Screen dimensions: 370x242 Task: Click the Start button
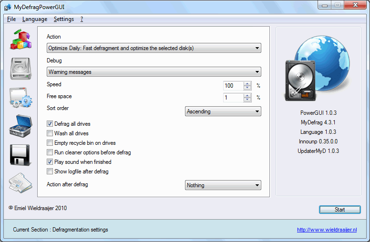tap(340, 210)
